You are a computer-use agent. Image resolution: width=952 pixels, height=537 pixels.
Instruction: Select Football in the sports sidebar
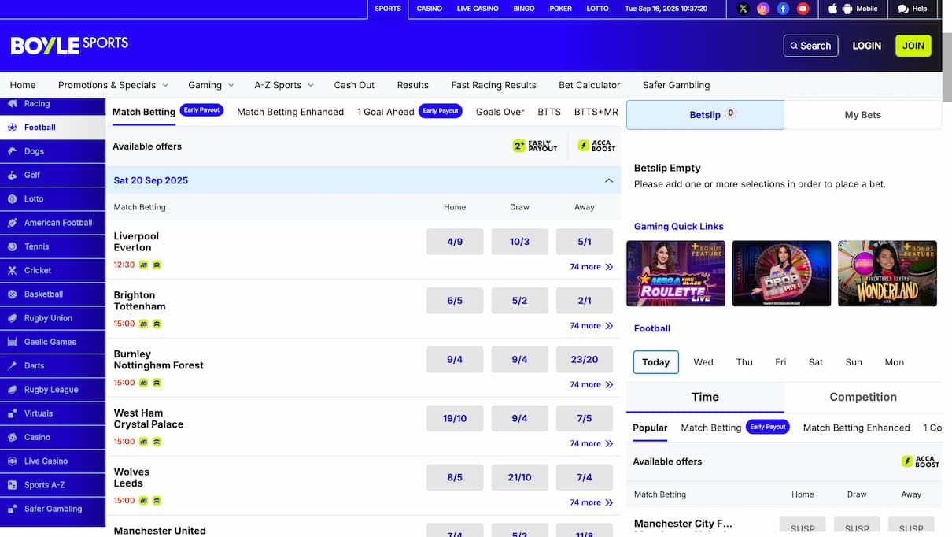coord(53,128)
